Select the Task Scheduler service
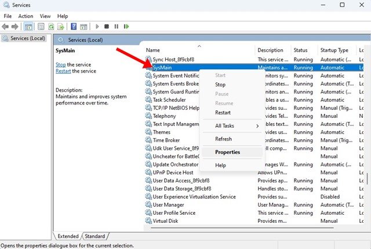Image resolution: width=371 pixels, height=249 pixels. [169, 100]
